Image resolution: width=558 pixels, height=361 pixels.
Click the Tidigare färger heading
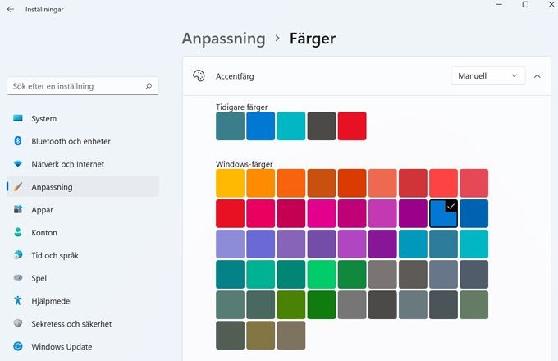tap(241, 107)
